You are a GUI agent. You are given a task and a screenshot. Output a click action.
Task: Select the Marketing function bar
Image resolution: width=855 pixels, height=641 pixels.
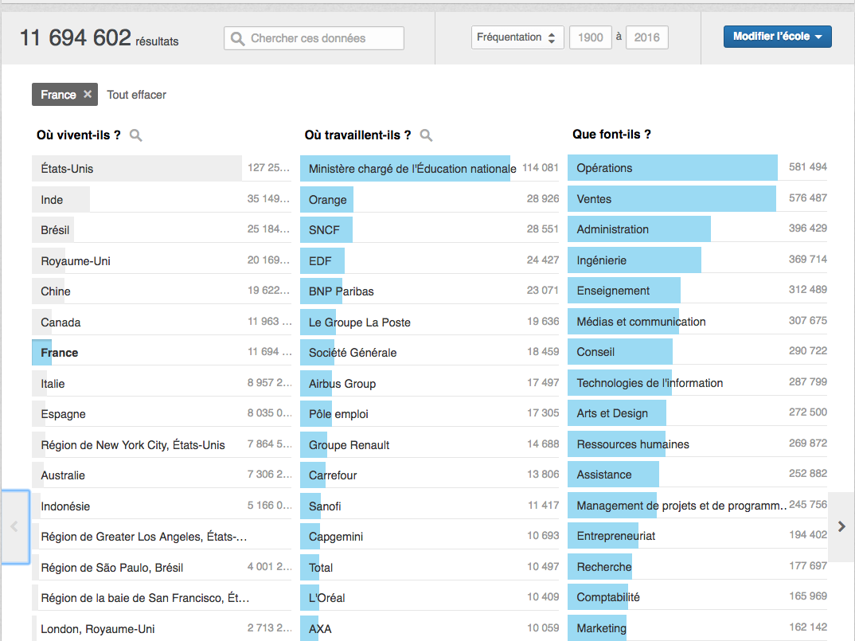[x=601, y=628]
